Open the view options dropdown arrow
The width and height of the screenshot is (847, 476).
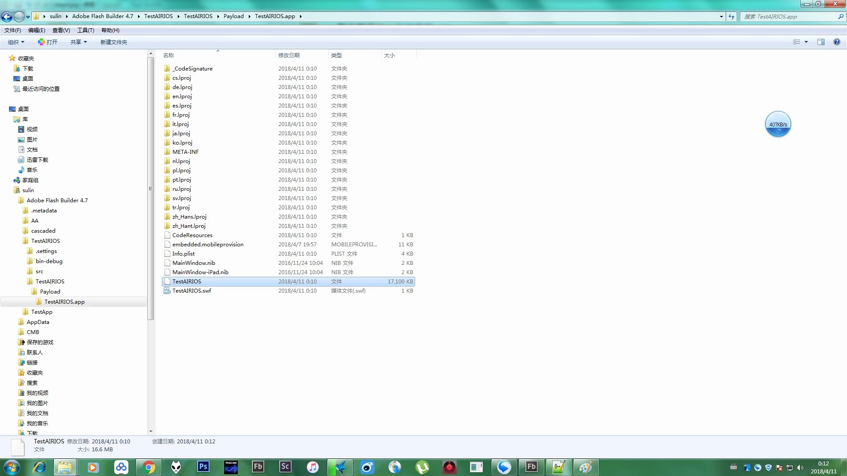click(806, 42)
